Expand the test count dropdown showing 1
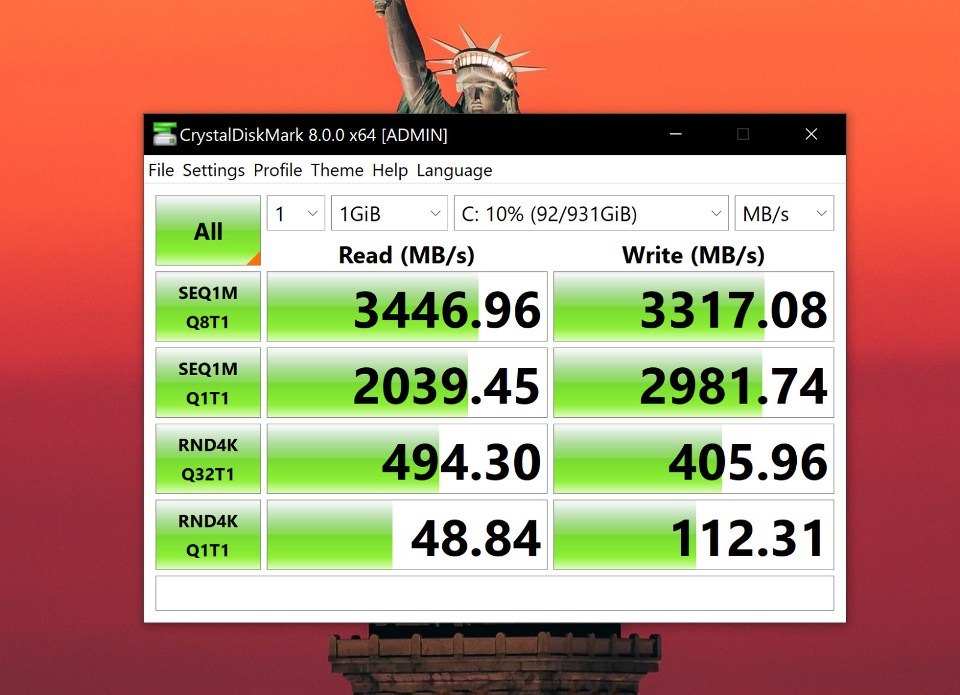Viewport: 960px width, 695px height. [296, 213]
